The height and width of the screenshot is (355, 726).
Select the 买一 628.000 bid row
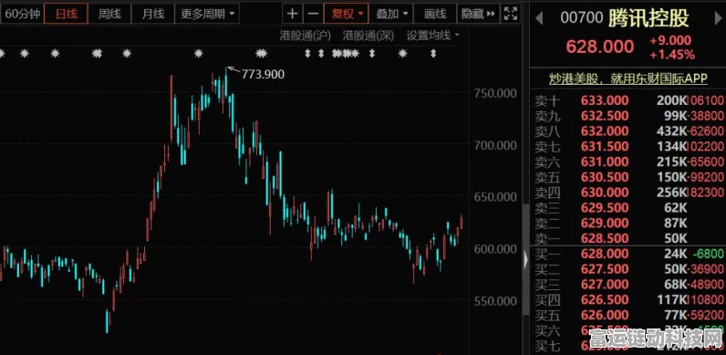[x=628, y=254]
